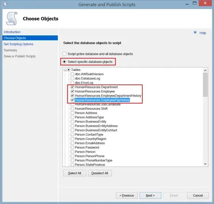
Task: Check Person.AddressType checkbox
Action: (73, 117)
